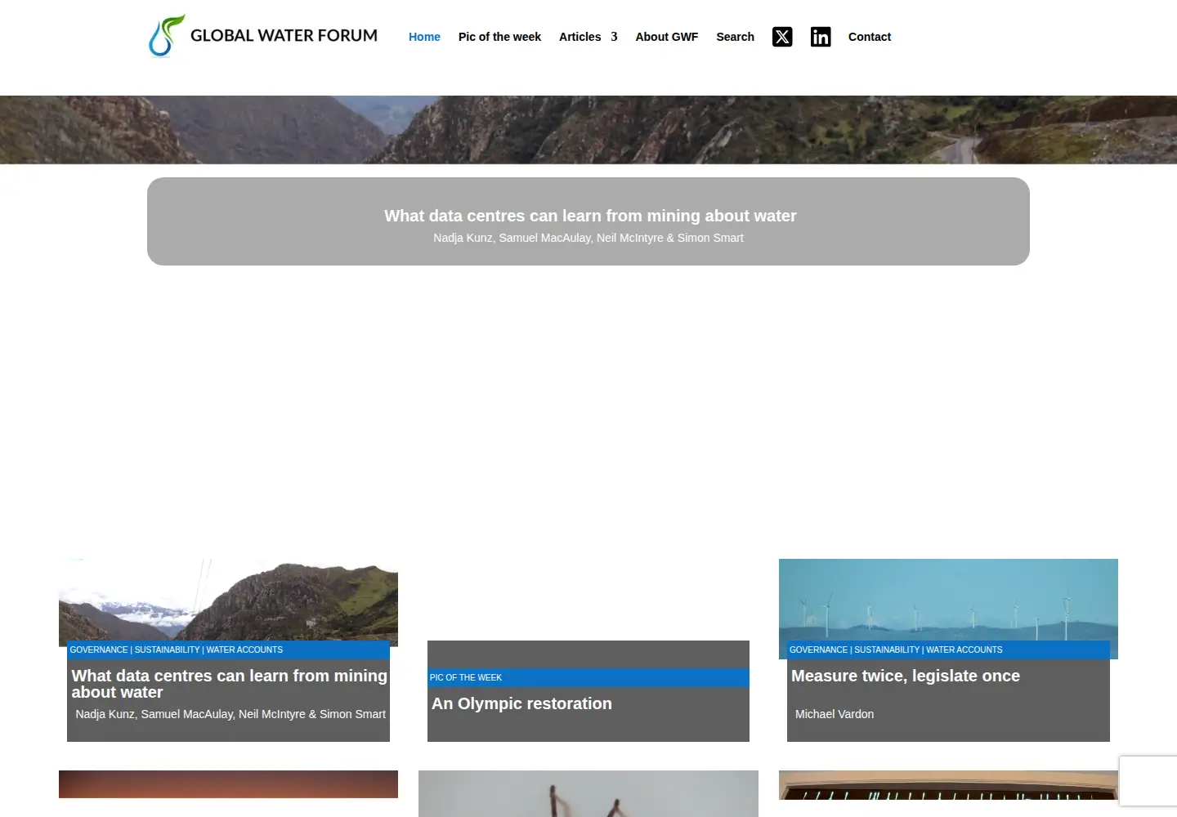The height and width of the screenshot is (817, 1177).
Task: Click 'Michael Vardon' author name
Action: [x=835, y=714]
